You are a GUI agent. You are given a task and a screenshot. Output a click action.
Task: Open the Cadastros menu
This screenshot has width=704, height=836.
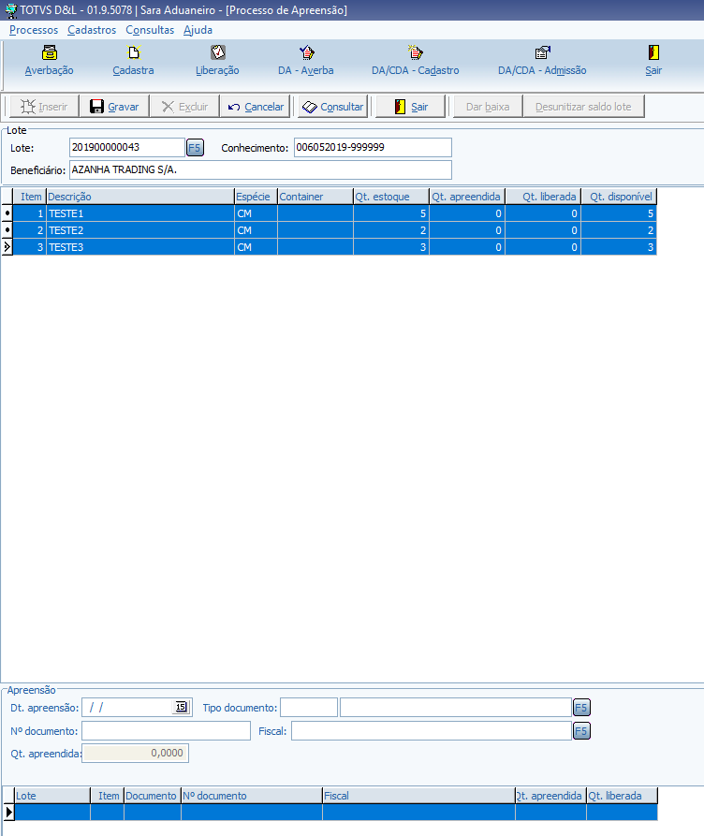(92, 30)
